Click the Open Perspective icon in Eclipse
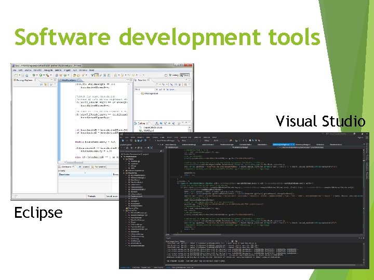Viewport: 374px width, 280px height. pyautogui.click(x=166, y=75)
